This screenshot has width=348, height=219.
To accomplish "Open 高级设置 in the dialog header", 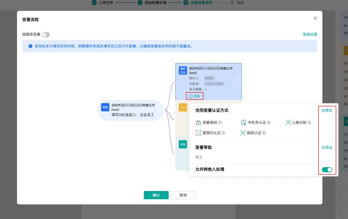I will pos(310,34).
